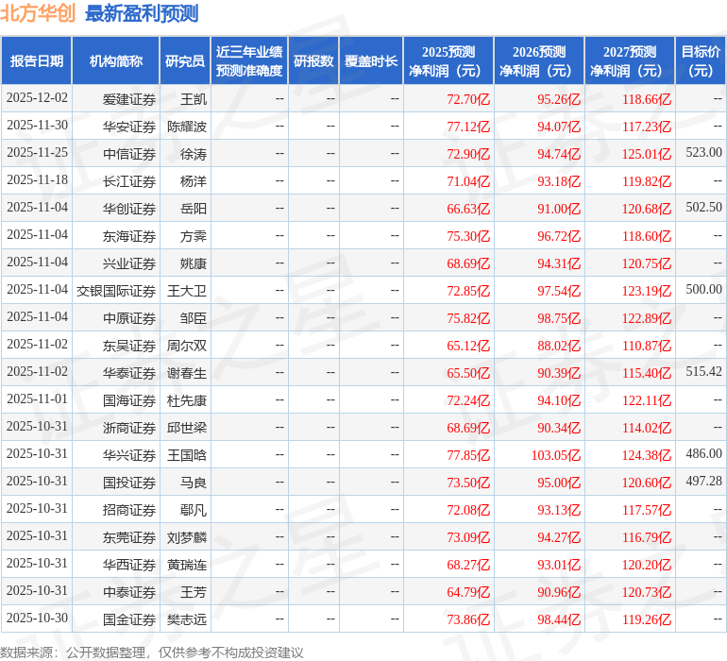Screen dimensions: 727x661
Task: Click the 机构简称 column header
Action: click(x=116, y=61)
